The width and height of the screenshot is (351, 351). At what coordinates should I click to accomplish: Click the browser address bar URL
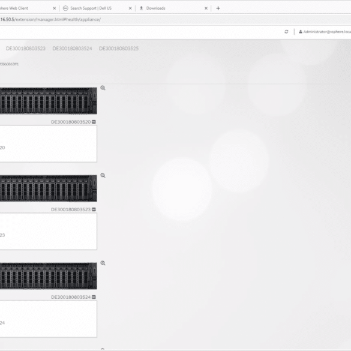[x=50, y=19]
